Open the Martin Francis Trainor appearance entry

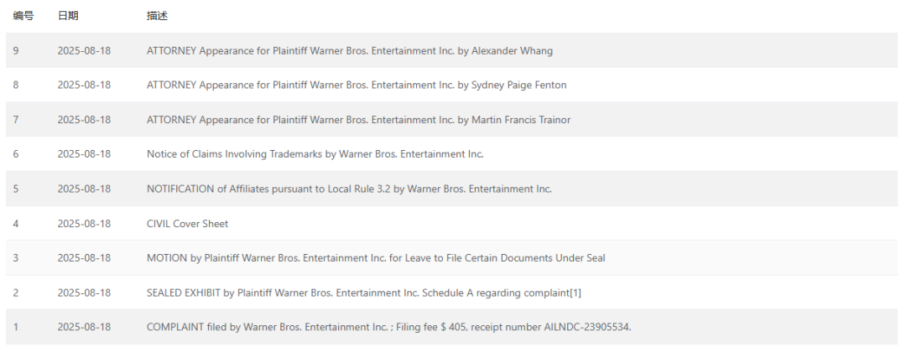coord(358,120)
